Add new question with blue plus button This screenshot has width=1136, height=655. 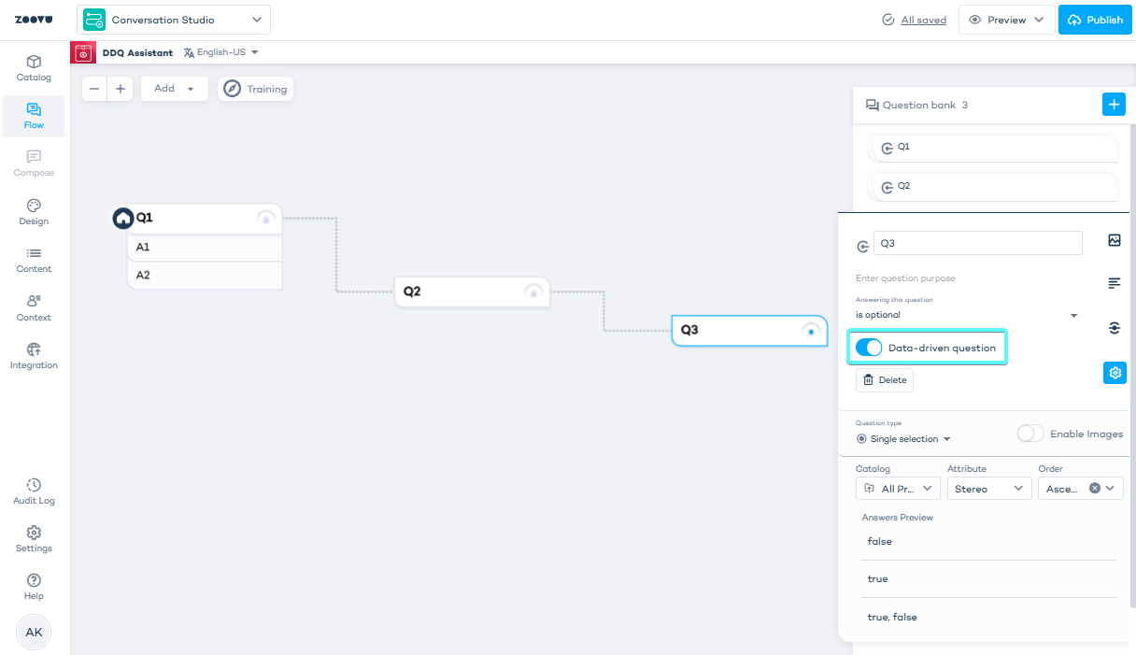1114,105
